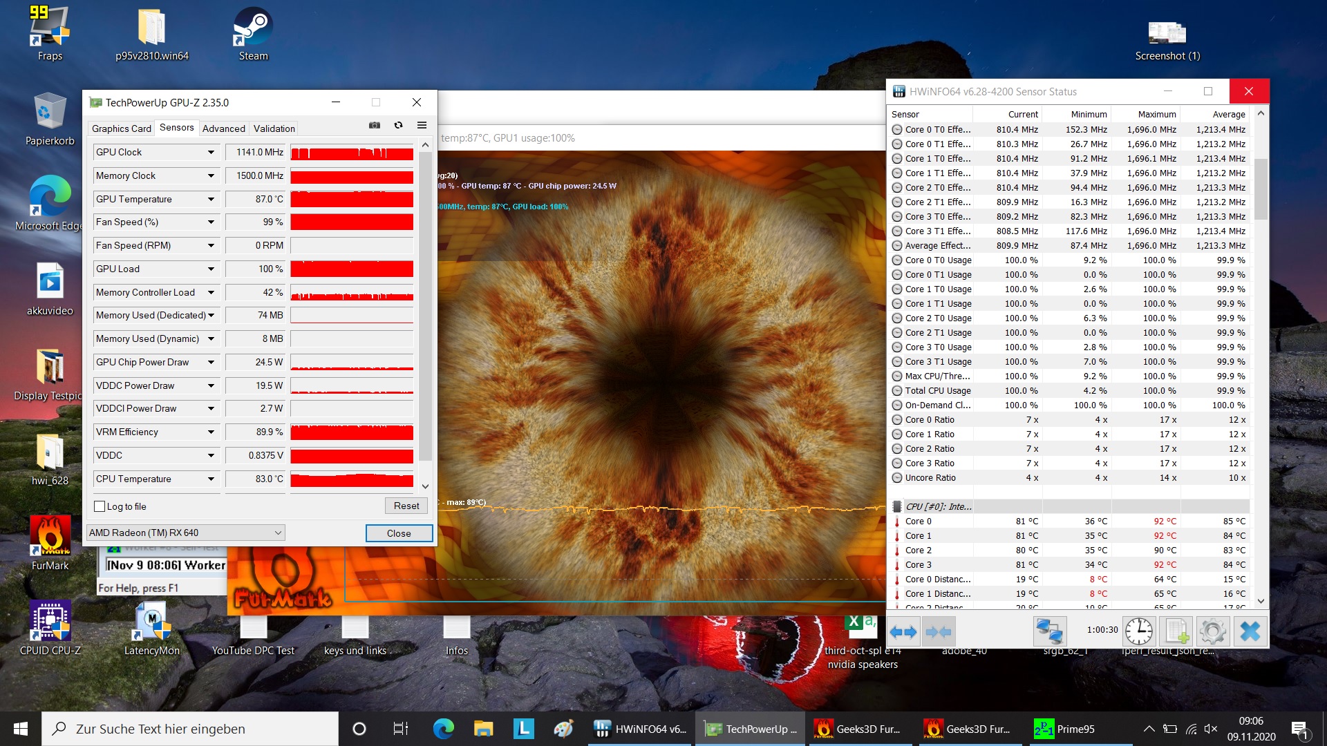
Task: Click HWiNFO expand columns arrows icon
Action: [903, 631]
